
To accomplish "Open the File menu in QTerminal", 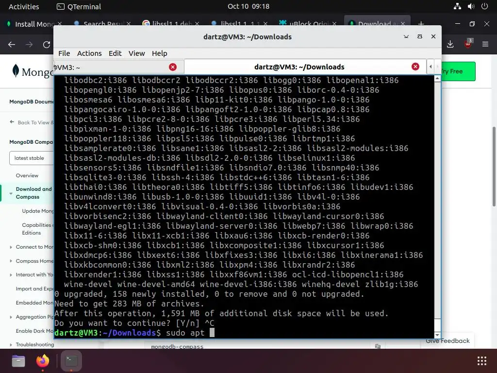I will coord(64,53).
